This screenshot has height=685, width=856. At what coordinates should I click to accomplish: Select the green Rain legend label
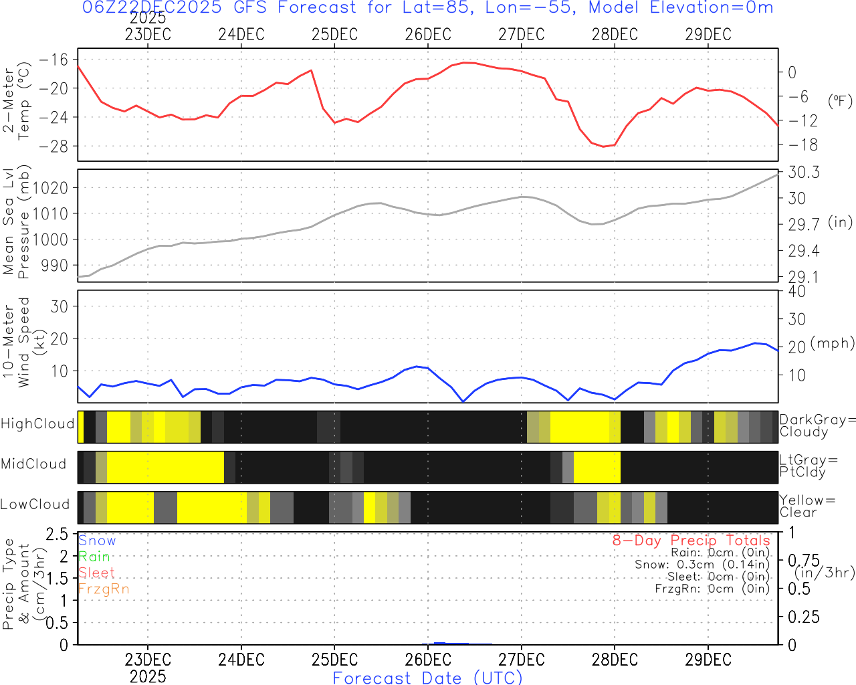94,557
